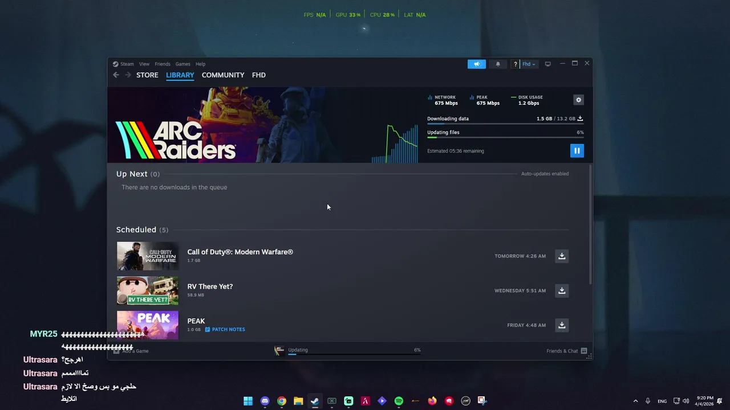Open the Help menu
This screenshot has width=730, height=410.
(x=200, y=64)
